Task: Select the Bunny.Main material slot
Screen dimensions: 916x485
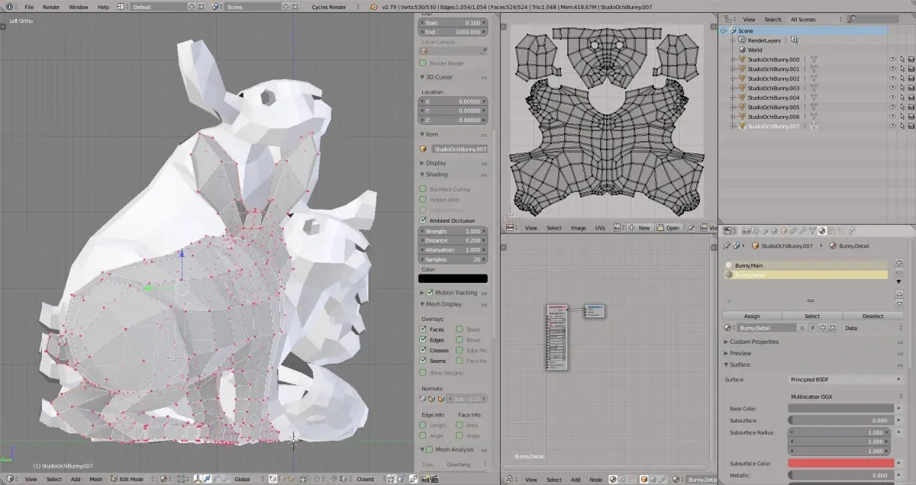Action: pos(805,265)
